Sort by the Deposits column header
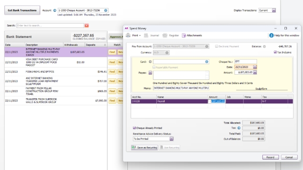The height and width of the screenshot is (170, 303). 96,45
